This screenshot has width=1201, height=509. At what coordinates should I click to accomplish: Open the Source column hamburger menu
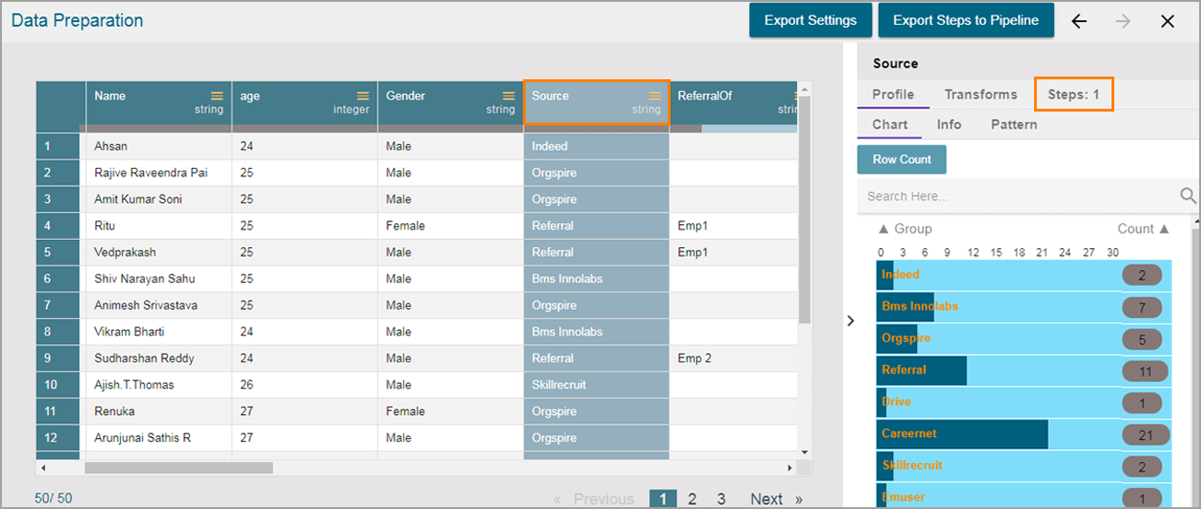pos(654,96)
